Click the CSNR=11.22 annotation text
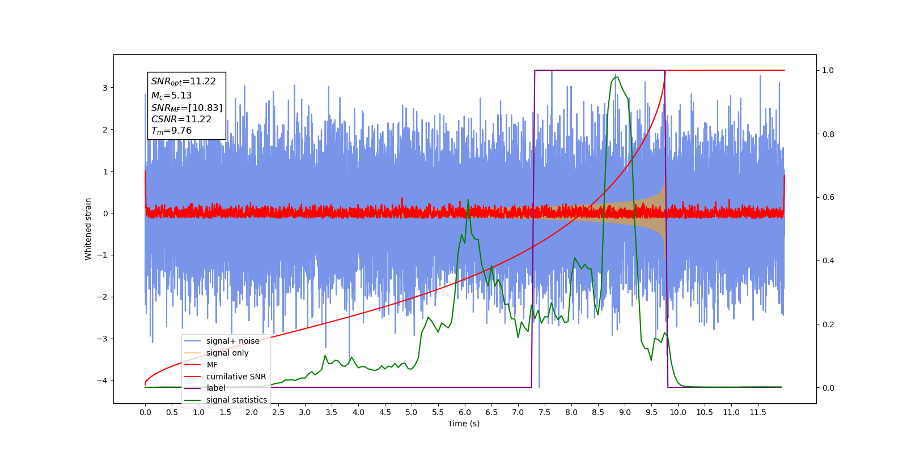Image resolution: width=907 pixels, height=453 pixels. tap(181, 119)
